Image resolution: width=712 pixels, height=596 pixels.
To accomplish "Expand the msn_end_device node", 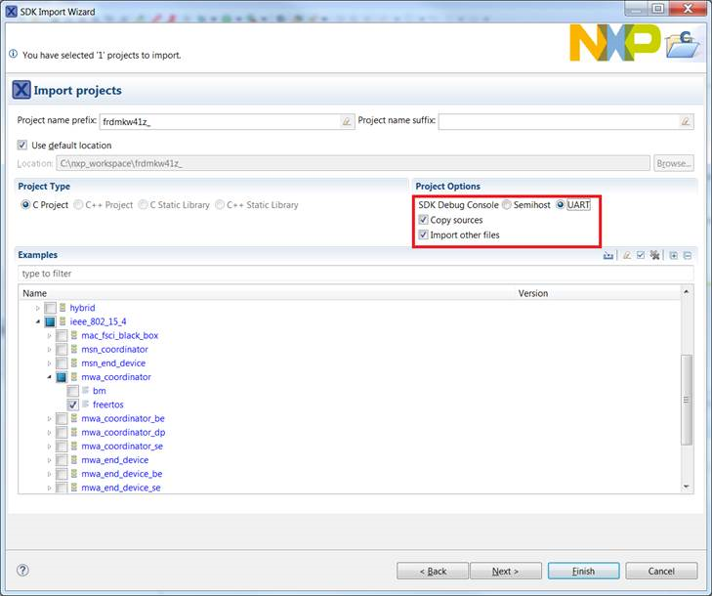I will [x=49, y=363].
